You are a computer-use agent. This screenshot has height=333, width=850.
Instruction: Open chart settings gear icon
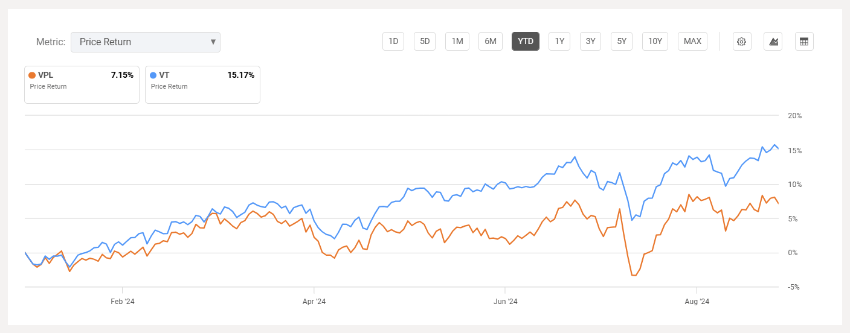click(742, 42)
